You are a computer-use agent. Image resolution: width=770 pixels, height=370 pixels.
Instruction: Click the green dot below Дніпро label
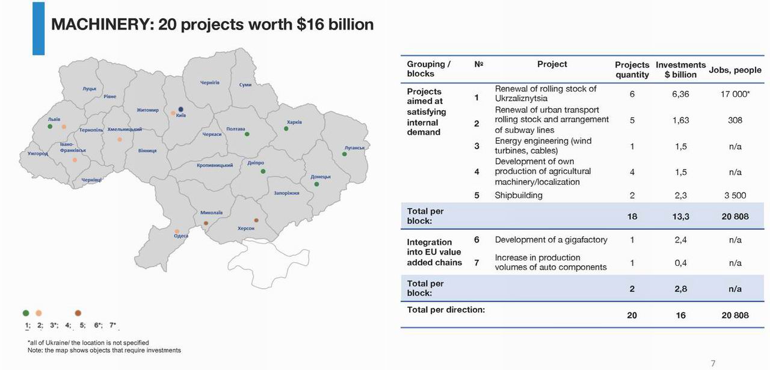263,171
